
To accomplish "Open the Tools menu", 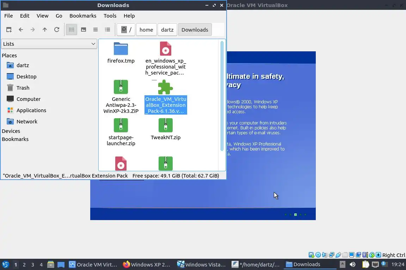I will coord(110,16).
